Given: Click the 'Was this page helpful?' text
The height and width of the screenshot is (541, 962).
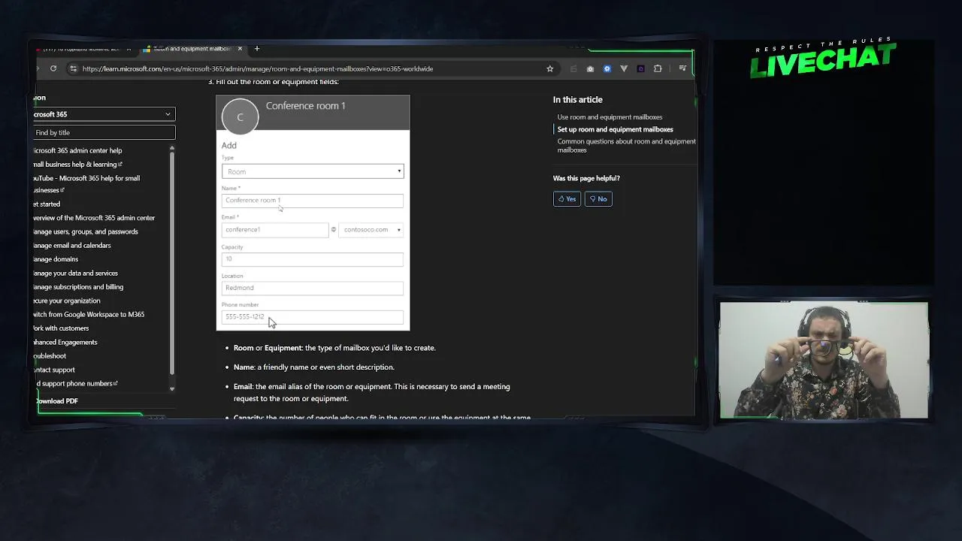Looking at the screenshot, I should coord(586,178).
